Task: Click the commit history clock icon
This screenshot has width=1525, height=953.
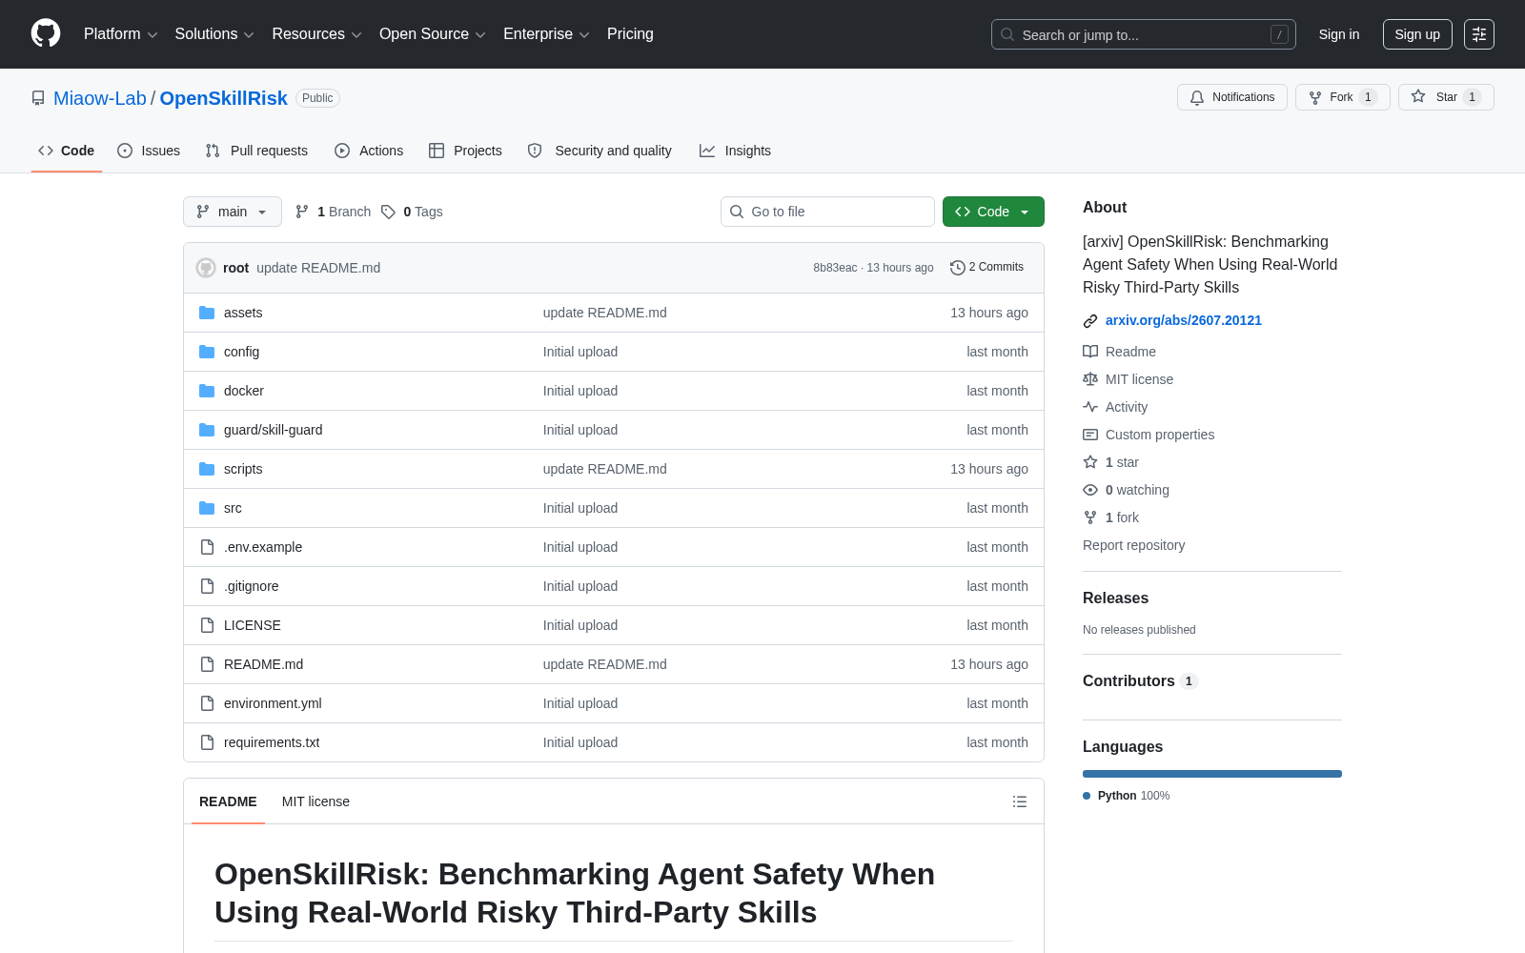Action: [x=957, y=268]
